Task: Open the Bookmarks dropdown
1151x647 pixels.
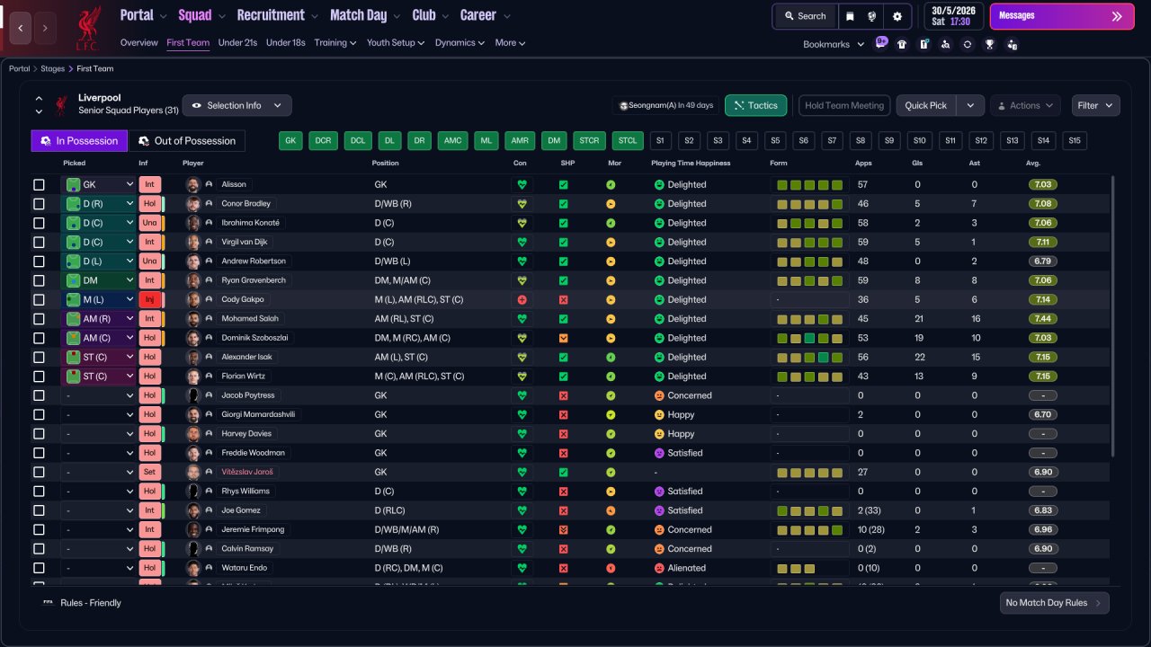Action: (x=834, y=44)
